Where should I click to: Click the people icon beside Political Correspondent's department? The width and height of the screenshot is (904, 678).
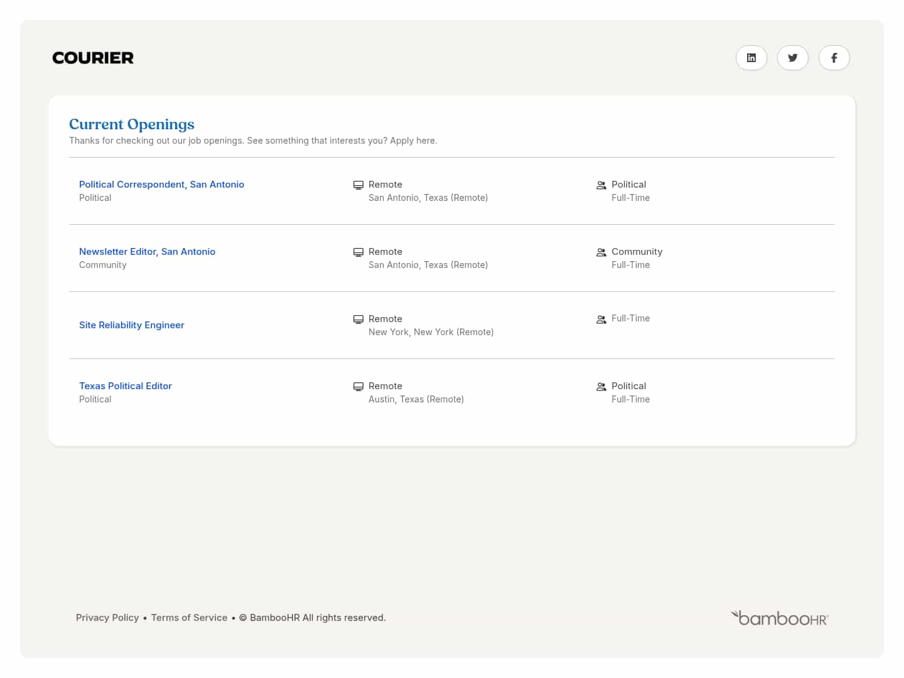pos(601,185)
